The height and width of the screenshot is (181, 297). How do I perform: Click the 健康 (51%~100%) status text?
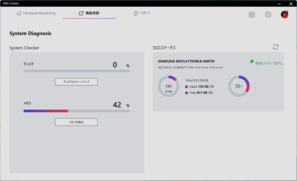coord(268,63)
